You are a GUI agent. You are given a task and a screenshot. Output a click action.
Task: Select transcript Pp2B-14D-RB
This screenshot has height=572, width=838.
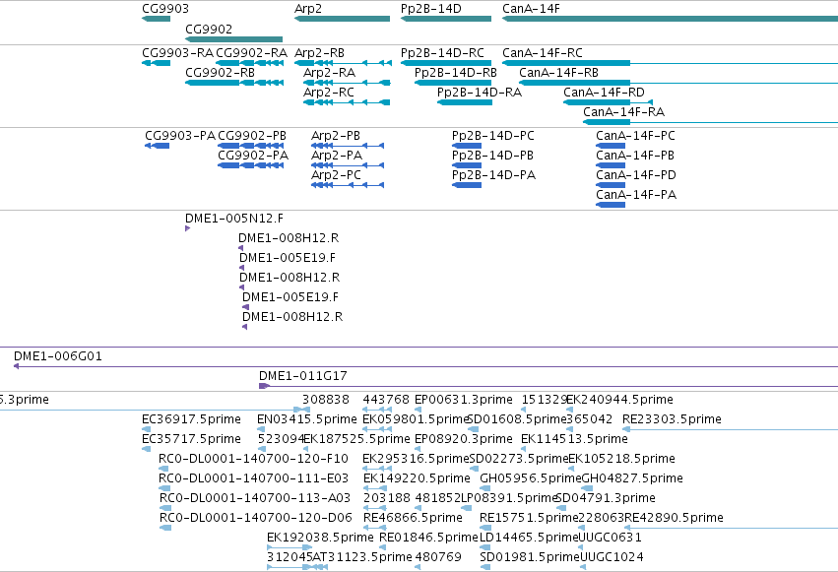coord(453,83)
